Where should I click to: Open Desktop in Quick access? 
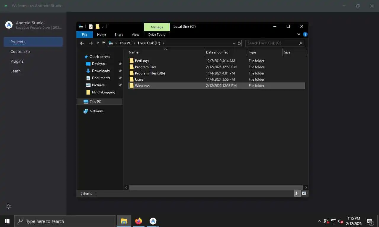[98, 64]
